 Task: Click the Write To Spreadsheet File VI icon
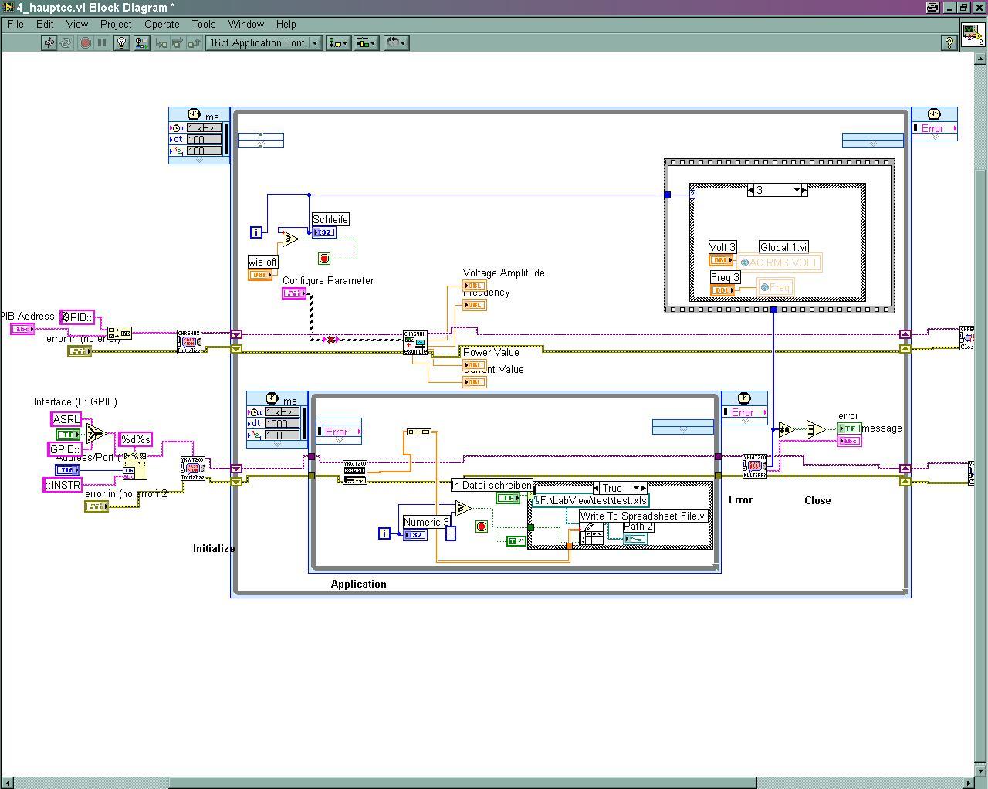click(x=591, y=534)
